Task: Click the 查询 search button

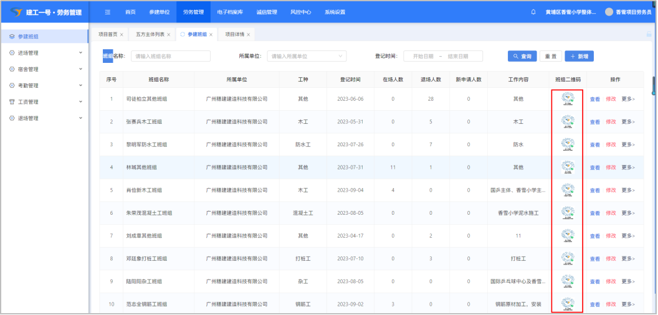Action: click(x=522, y=56)
